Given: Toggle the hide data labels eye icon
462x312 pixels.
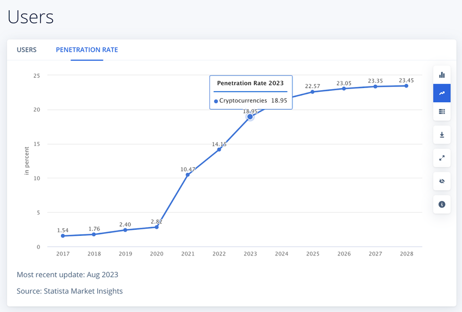Looking at the screenshot, I should point(441,181).
